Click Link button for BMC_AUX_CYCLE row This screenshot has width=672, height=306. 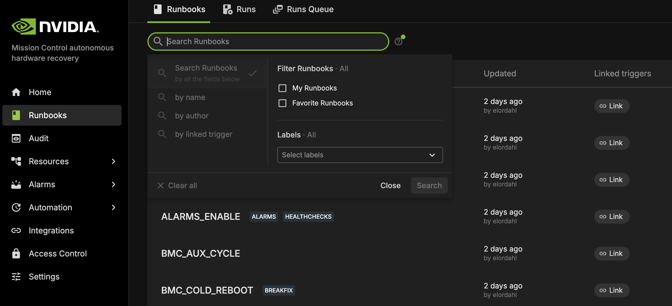coord(612,254)
